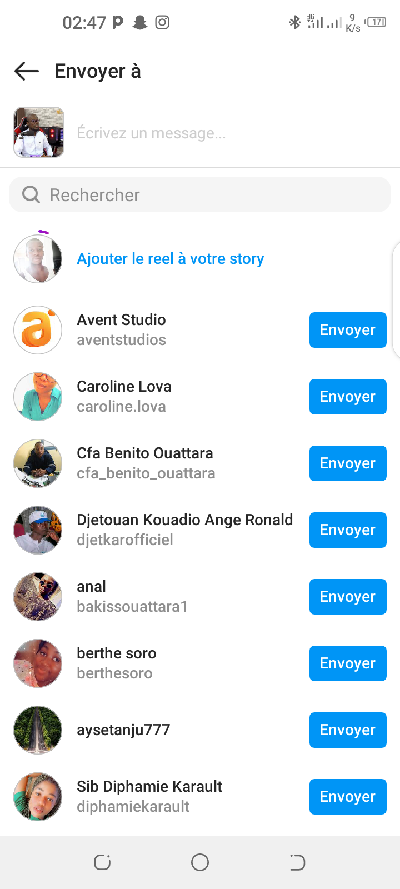Click Envoyer for bakissouattara1
This screenshot has height=889, width=400.
[x=348, y=597]
